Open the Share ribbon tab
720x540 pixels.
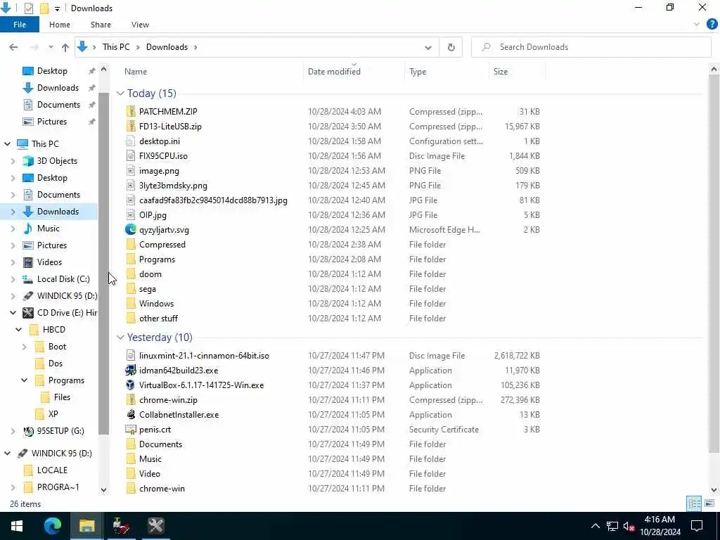101,25
